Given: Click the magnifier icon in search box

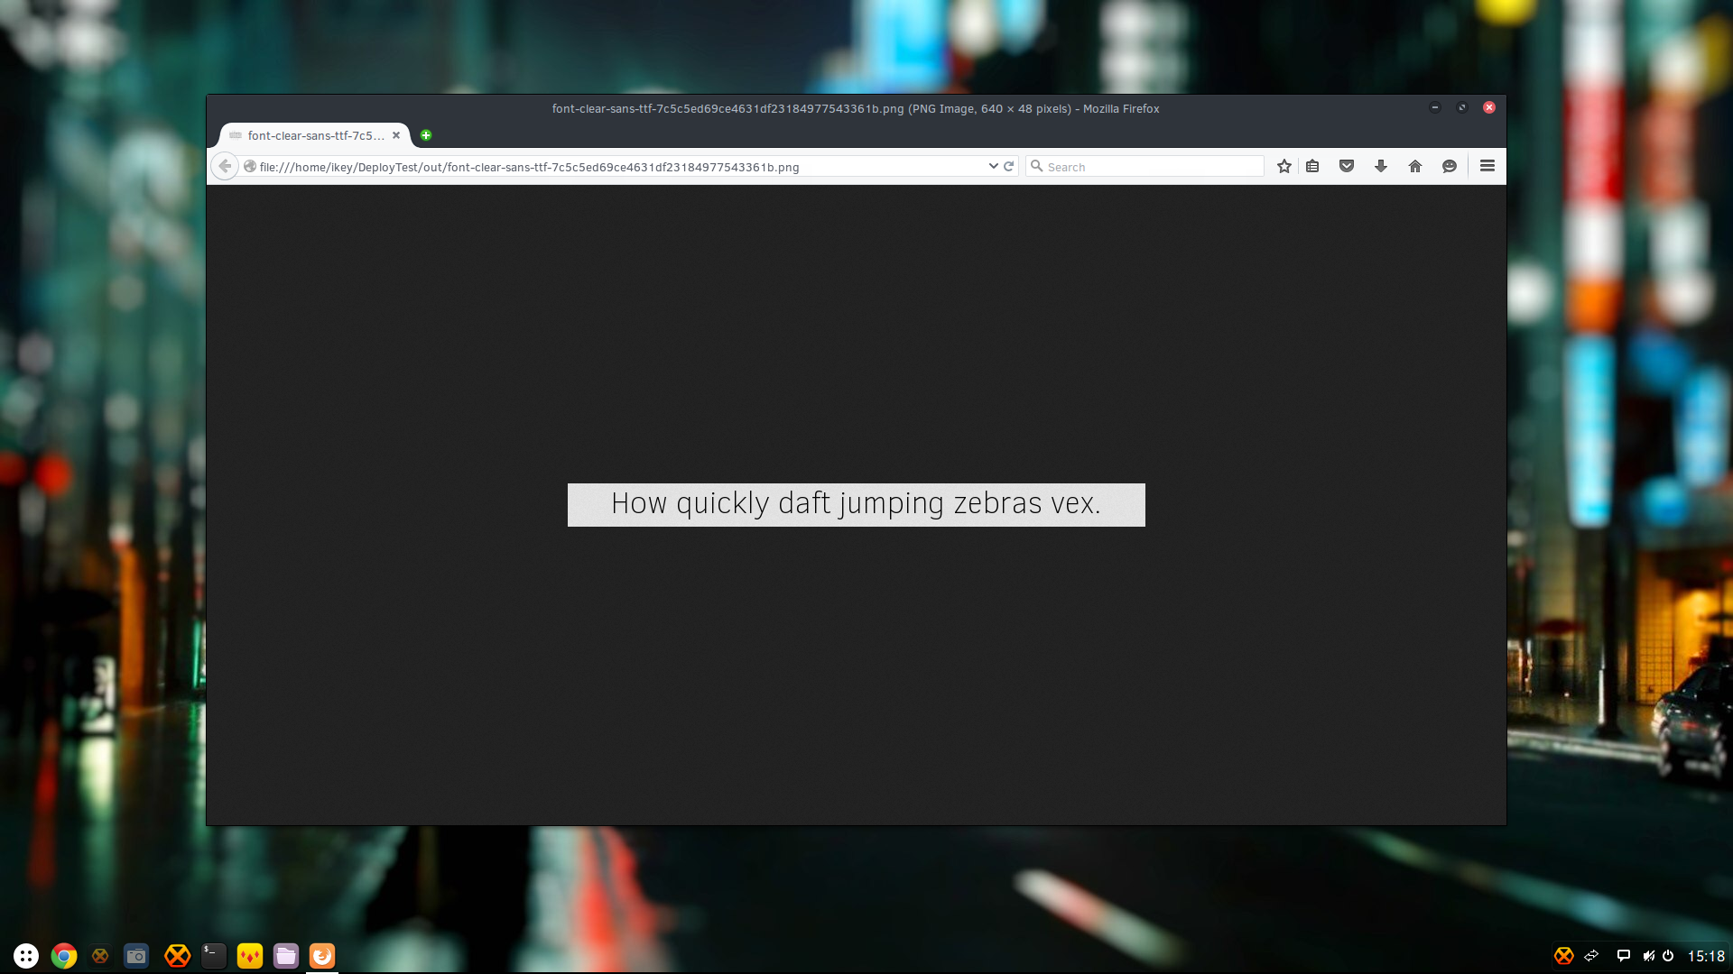Looking at the screenshot, I should tap(1037, 166).
